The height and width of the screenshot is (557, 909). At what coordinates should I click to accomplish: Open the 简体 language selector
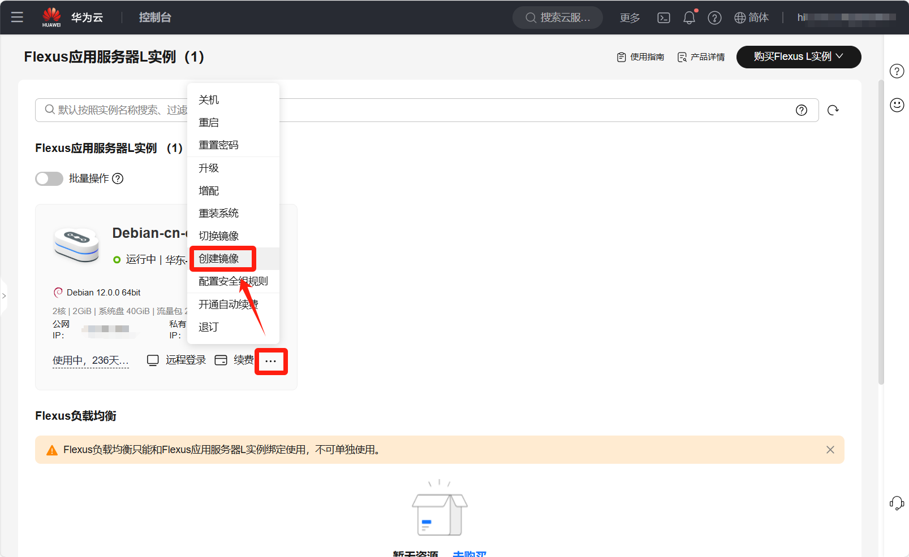tap(751, 18)
